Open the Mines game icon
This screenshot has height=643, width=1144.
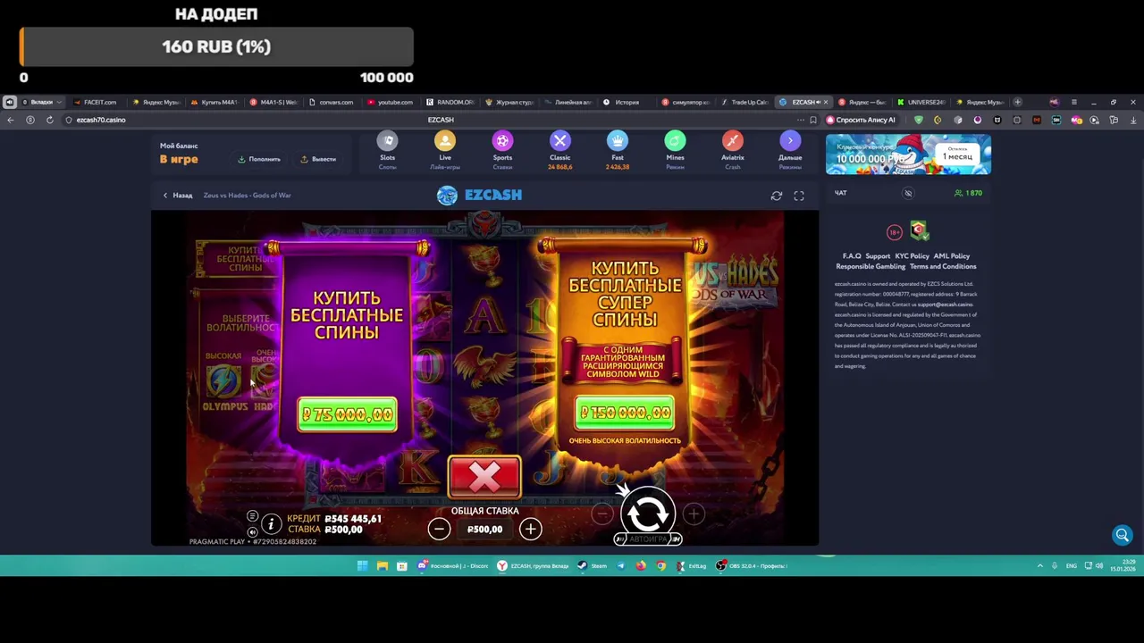pyautogui.click(x=675, y=141)
